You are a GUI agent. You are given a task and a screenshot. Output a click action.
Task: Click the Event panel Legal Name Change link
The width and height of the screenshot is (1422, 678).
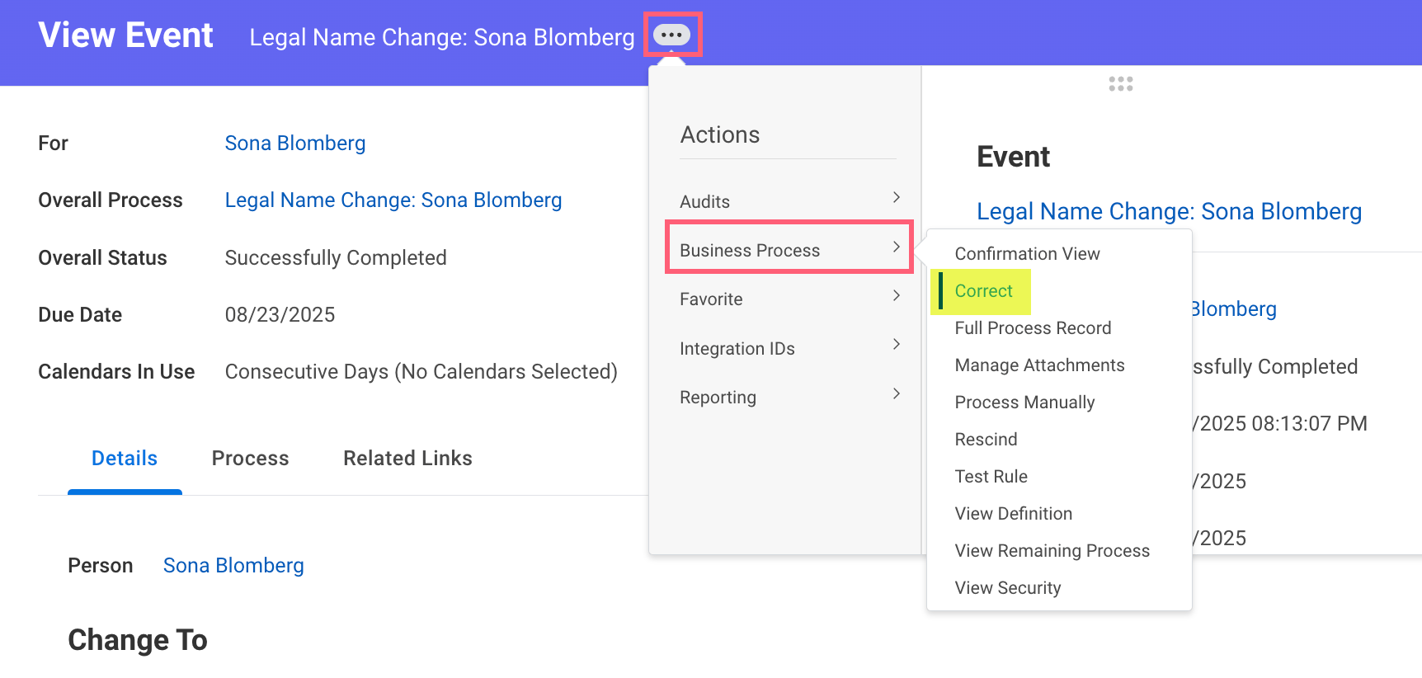(1169, 212)
